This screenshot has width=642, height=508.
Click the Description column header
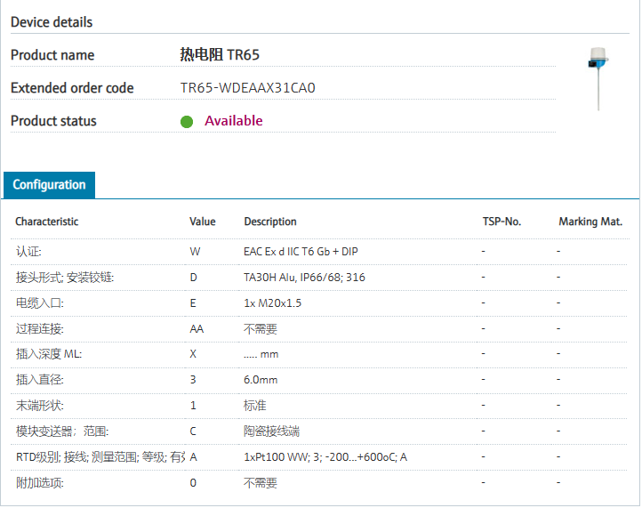269,222
